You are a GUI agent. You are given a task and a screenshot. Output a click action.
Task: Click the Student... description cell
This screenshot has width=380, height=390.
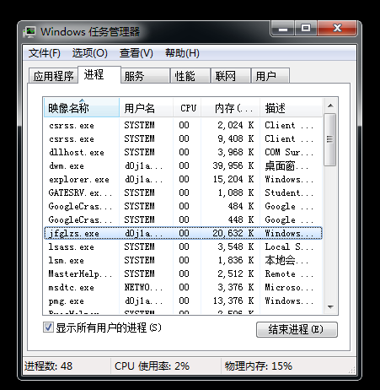coord(289,192)
